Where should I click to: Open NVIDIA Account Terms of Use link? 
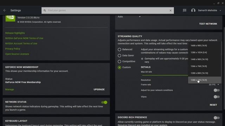tap(21, 43)
